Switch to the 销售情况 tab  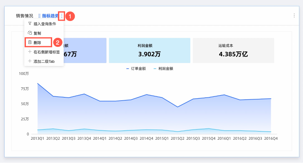tap(25, 16)
